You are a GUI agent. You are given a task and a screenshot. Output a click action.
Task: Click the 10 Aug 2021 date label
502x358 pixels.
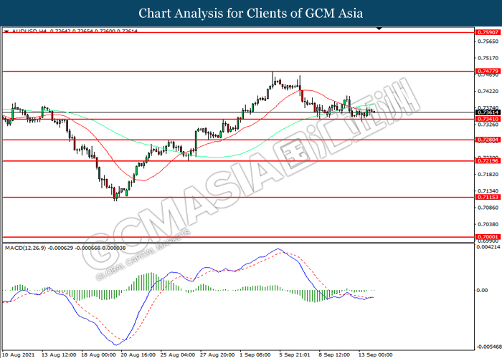18,355
